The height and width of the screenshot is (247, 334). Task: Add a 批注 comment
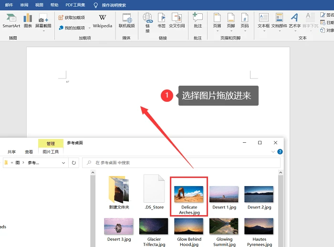pos(198,20)
